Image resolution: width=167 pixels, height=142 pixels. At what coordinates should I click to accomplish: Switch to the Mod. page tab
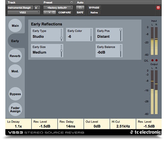[x=15, y=71]
